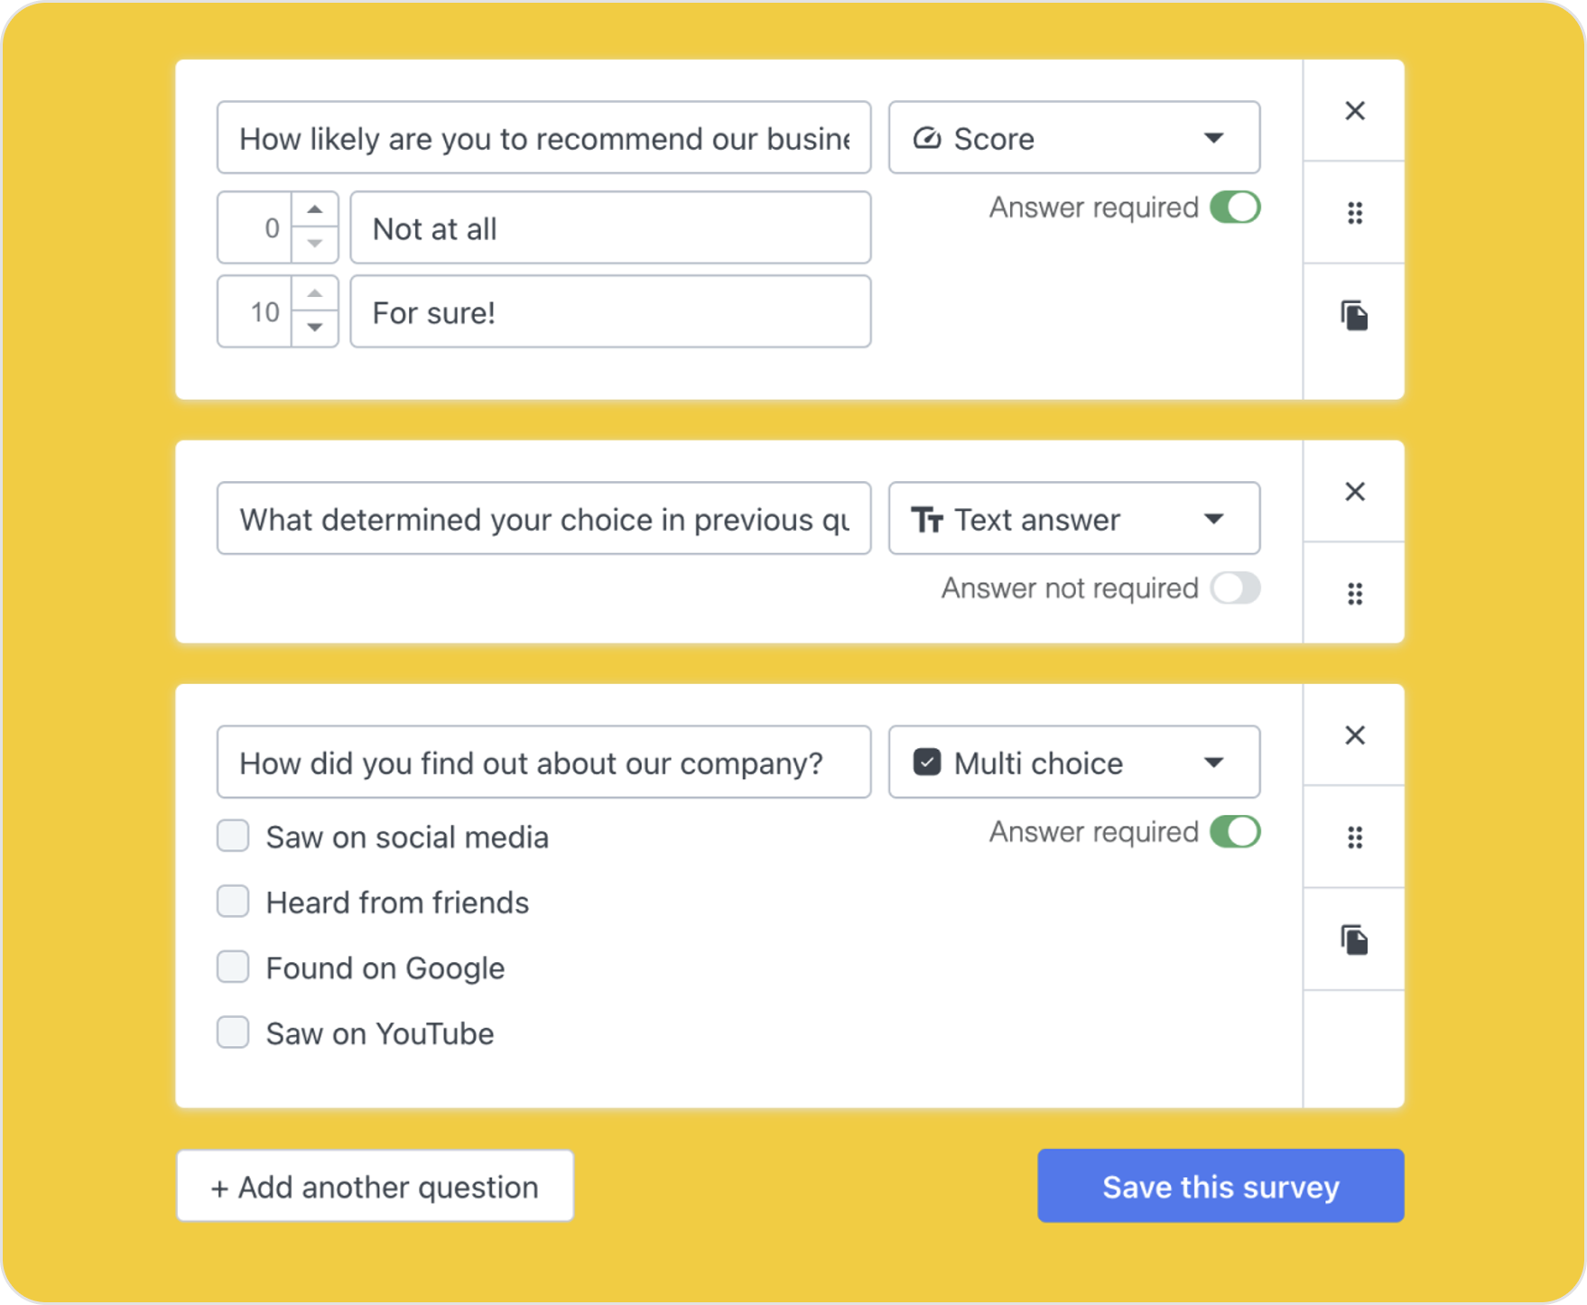This screenshot has height=1305, width=1587.
Task: Duplicate the score question
Action: click(x=1354, y=316)
